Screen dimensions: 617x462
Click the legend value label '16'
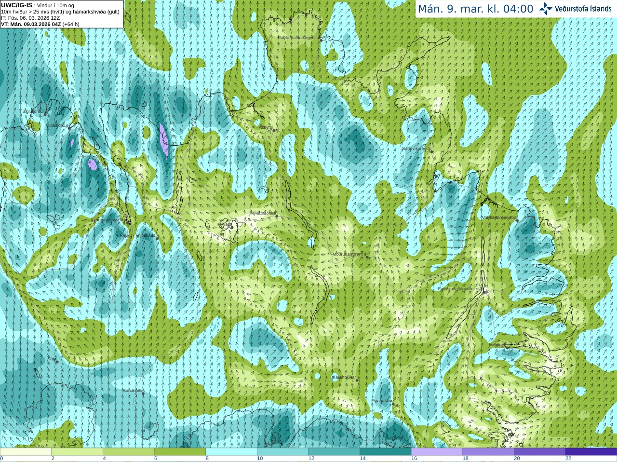[414, 459]
